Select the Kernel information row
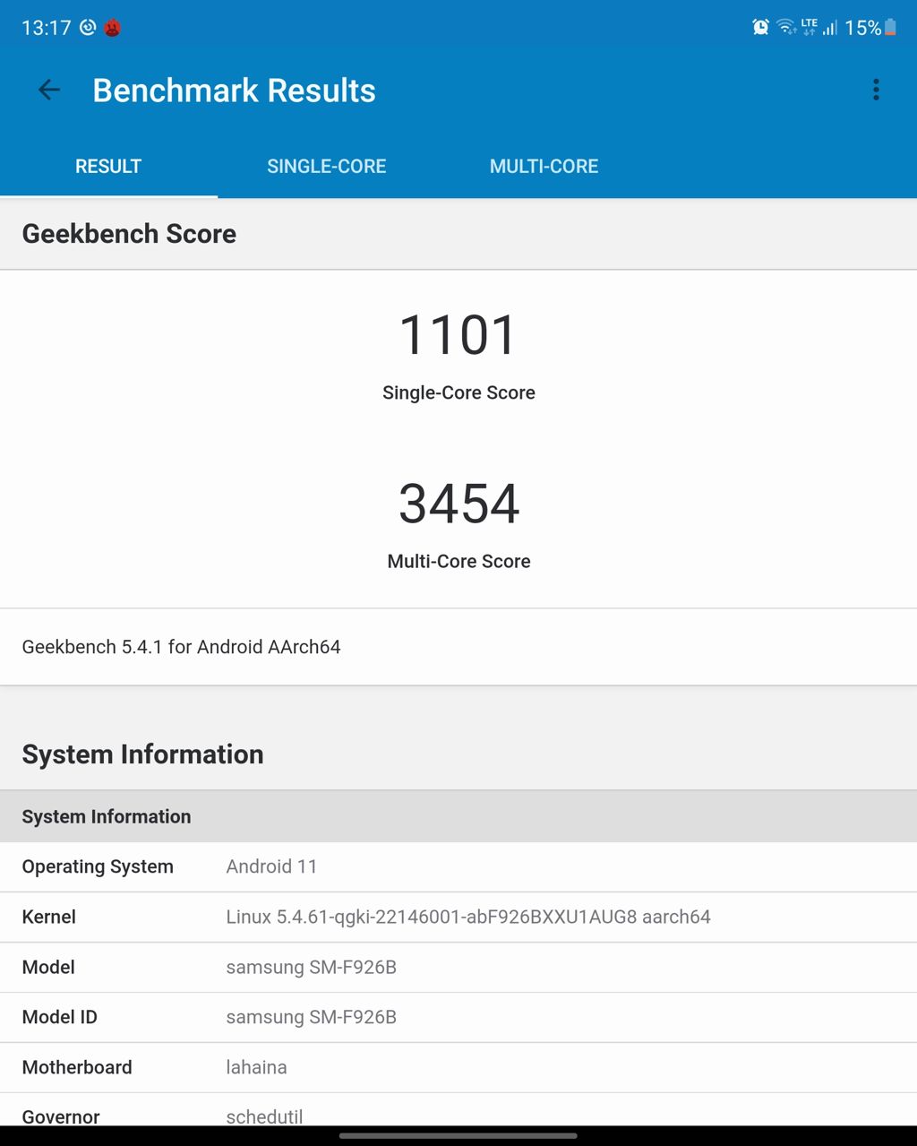This screenshot has width=917, height=1146. click(x=458, y=917)
